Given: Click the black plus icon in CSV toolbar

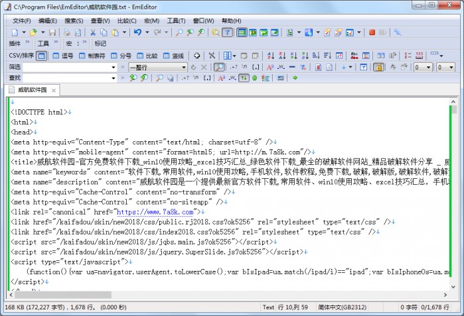Looking at the screenshot, I should 196,56.
